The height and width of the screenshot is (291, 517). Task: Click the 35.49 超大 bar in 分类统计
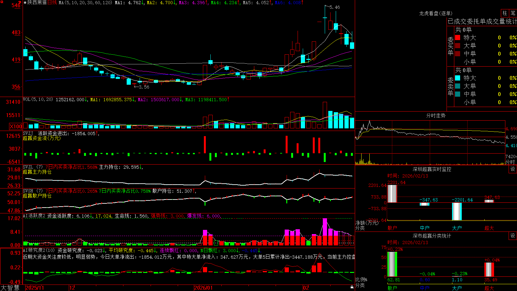tap(489, 269)
